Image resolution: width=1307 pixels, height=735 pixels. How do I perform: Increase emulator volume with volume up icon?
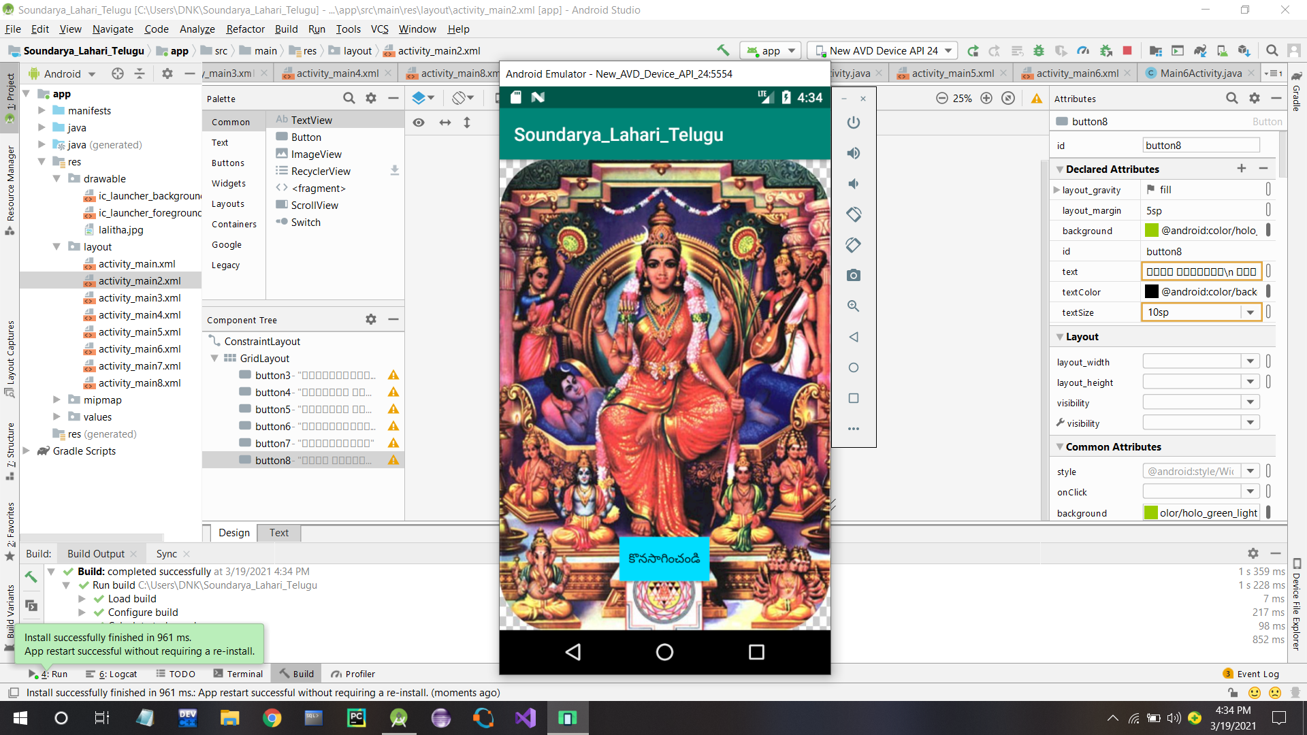coord(854,153)
